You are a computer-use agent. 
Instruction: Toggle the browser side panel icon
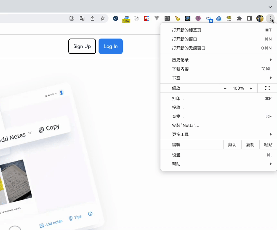click(249, 18)
